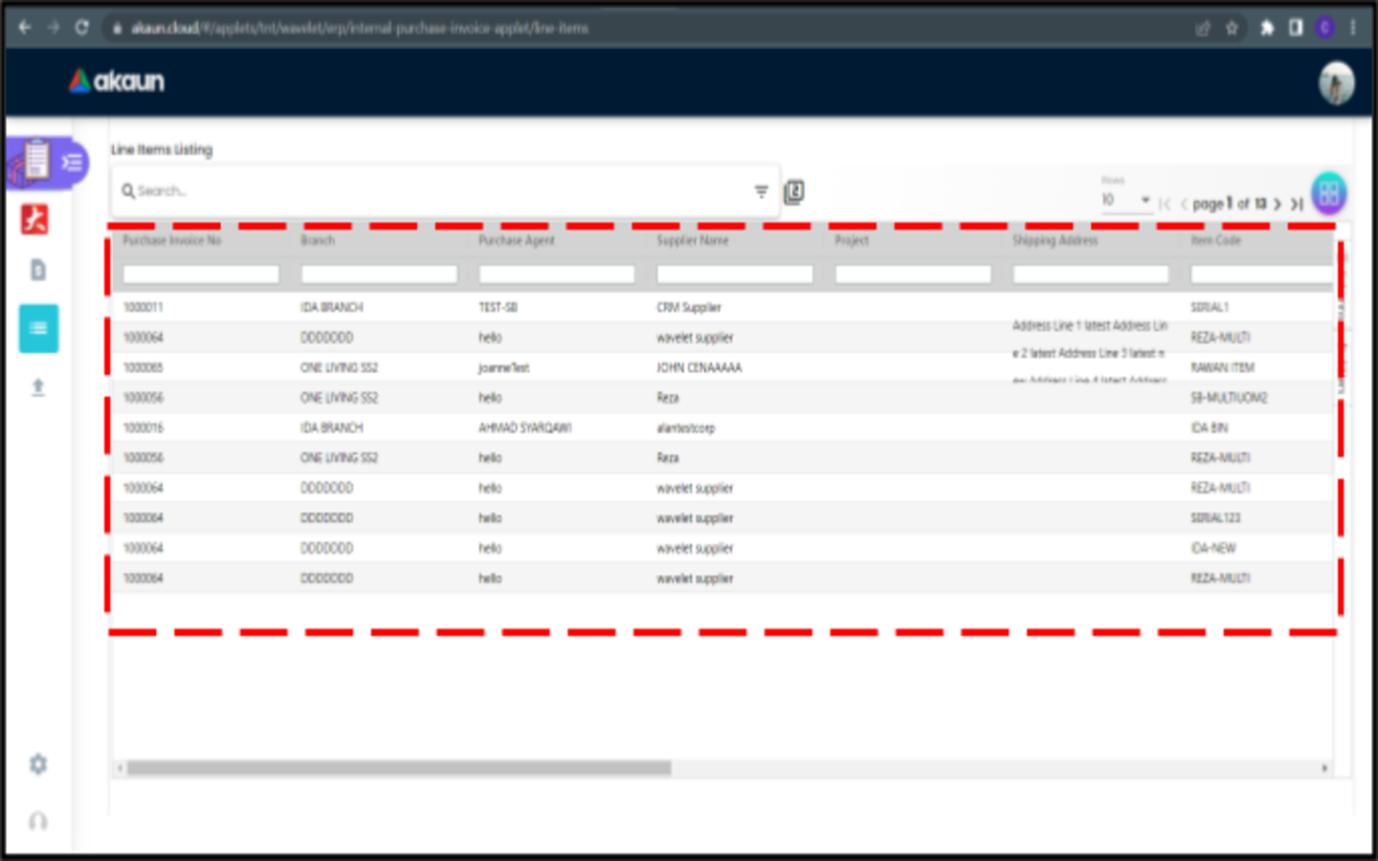Open the browser extensions puzzle icon

pyautogui.click(x=1267, y=28)
